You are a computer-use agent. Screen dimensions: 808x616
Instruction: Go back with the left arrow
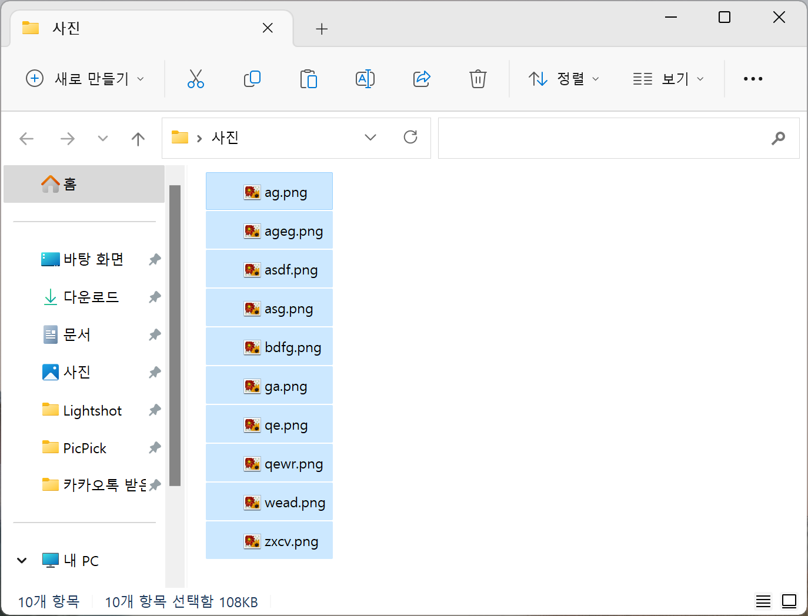click(x=26, y=139)
